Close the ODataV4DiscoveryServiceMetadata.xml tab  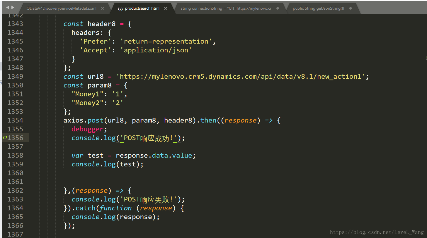[103, 8]
